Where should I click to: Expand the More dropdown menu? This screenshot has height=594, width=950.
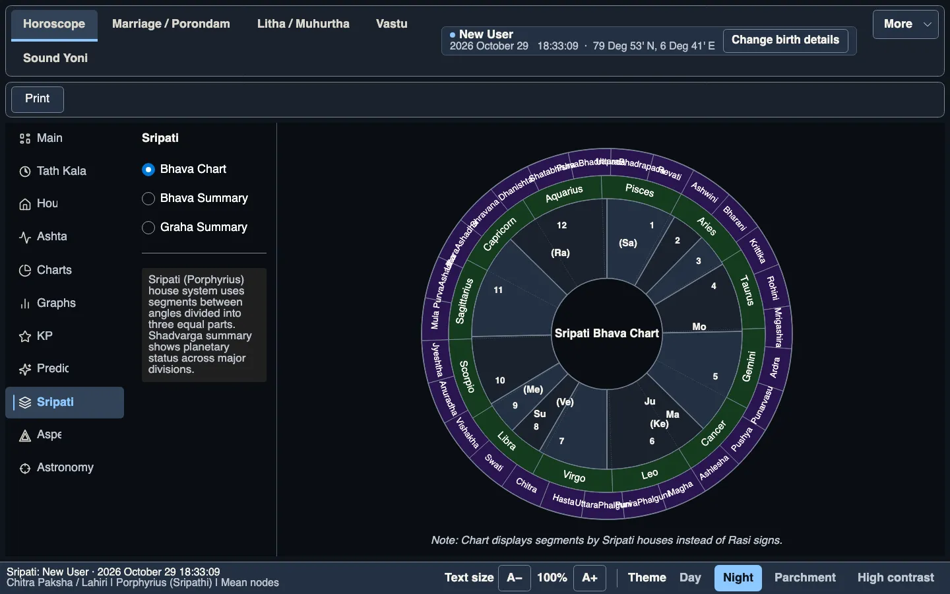point(906,24)
